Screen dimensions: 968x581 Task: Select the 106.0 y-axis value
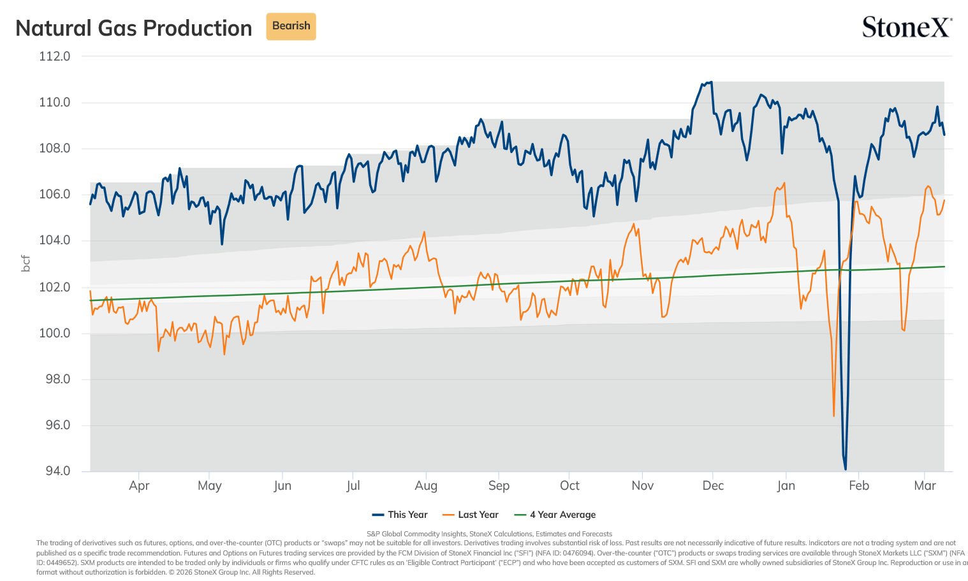click(x=55, y=195)
